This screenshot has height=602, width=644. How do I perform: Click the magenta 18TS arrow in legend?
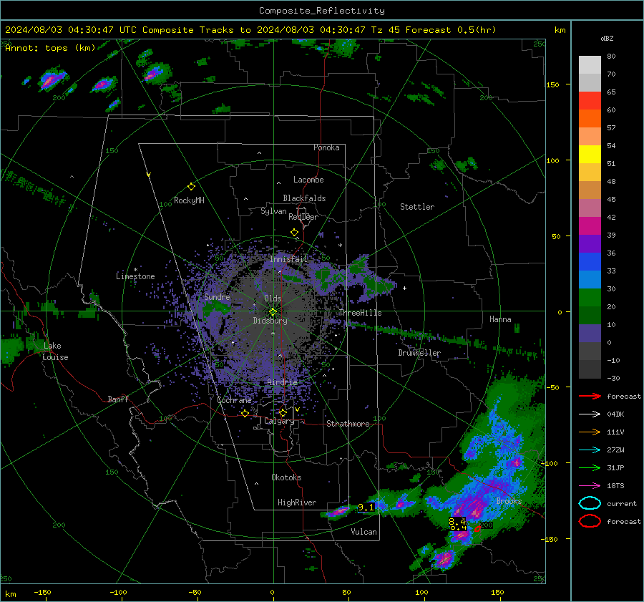(x=590, y=486)
